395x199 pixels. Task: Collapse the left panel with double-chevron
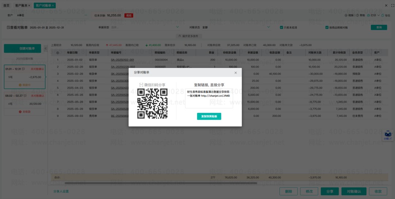tap(46, 48)
